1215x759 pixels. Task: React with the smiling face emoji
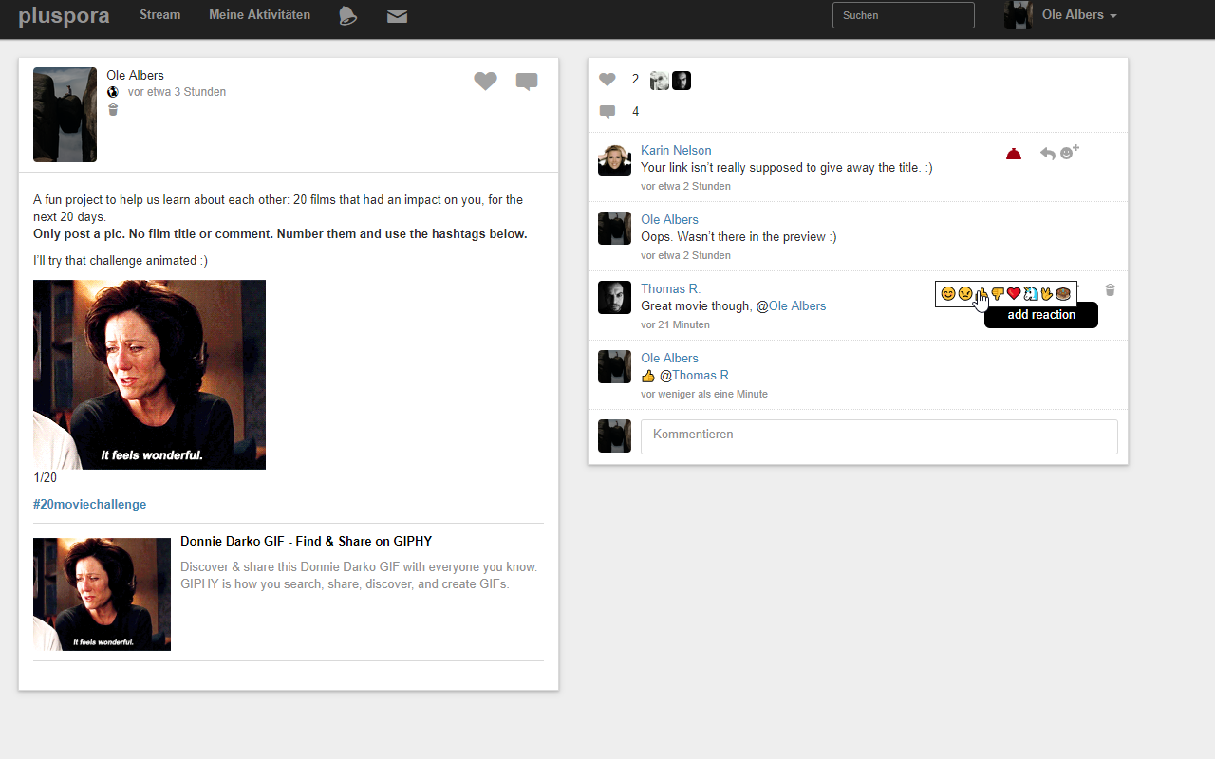[947, 294]
